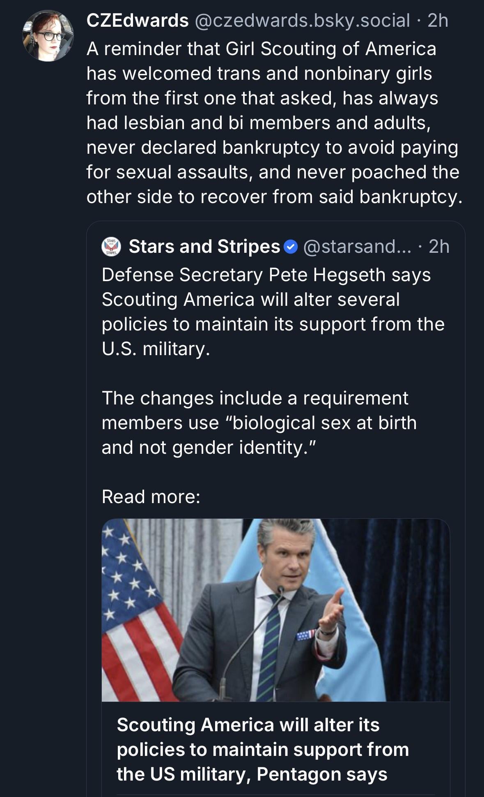Image resolution: width=484 pixels, height=797 pixels.
Task: Open the main post's 2h timestamp
Action: click(438, 21)
